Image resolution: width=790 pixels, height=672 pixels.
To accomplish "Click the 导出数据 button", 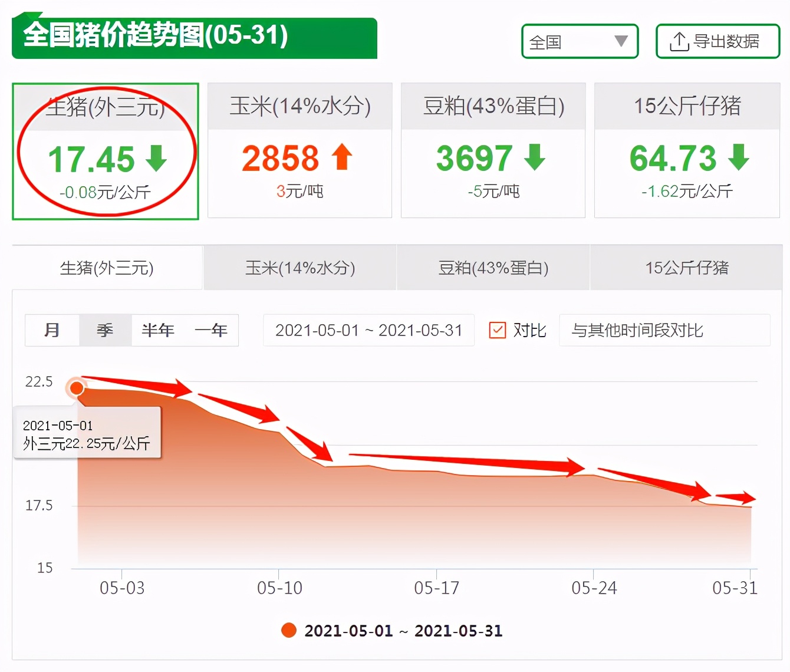I will coord(717,40).
